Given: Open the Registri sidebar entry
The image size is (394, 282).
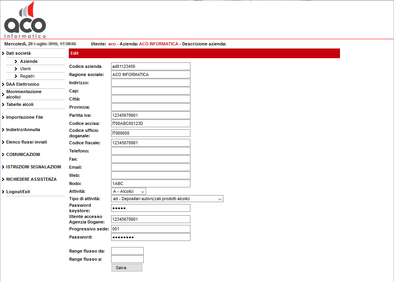Looking at the screenshot, I should click(x=27, y=76).
